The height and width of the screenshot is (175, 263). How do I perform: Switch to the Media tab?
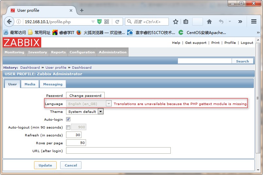(x=30, y=84)
